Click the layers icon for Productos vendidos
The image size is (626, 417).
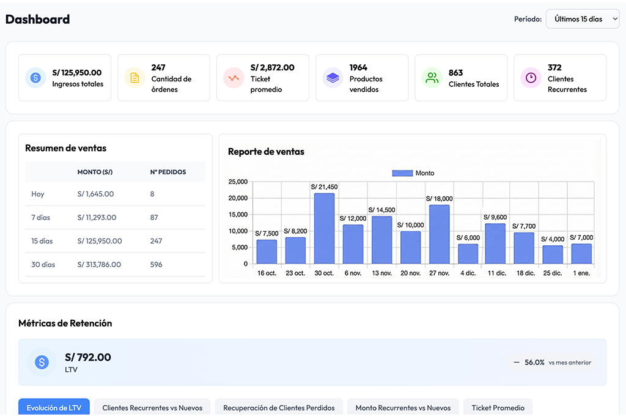(x=333, y=78)
